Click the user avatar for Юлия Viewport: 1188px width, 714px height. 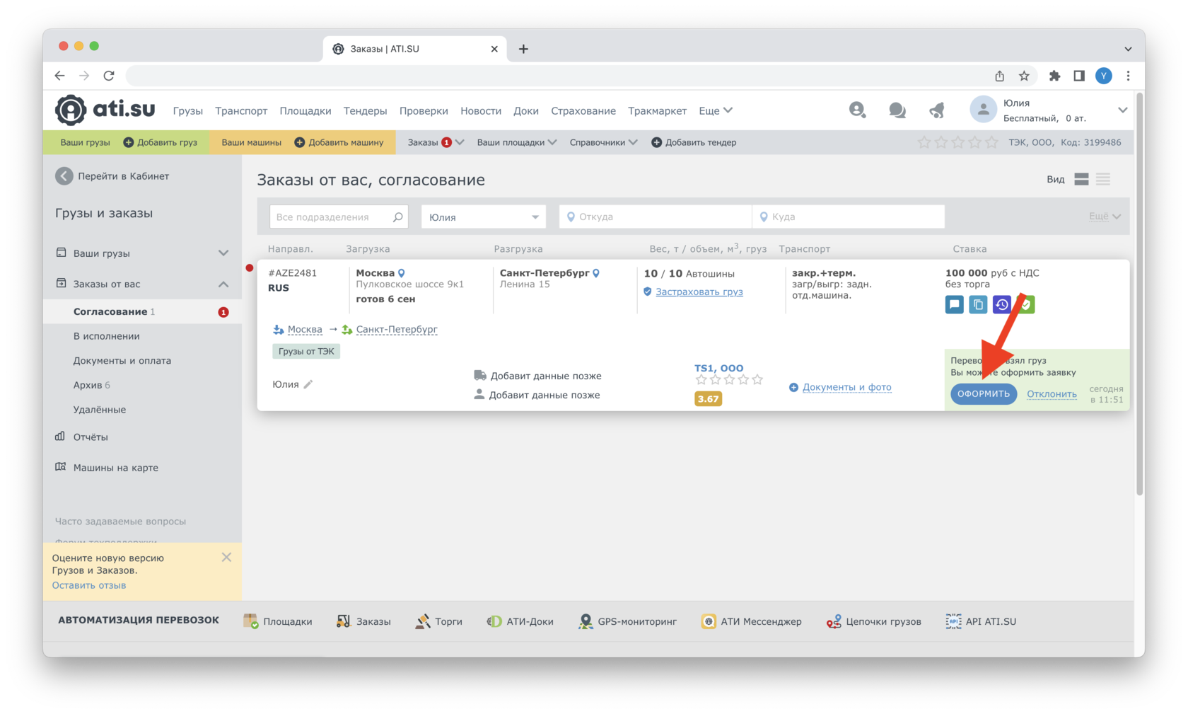pos(983,110)
